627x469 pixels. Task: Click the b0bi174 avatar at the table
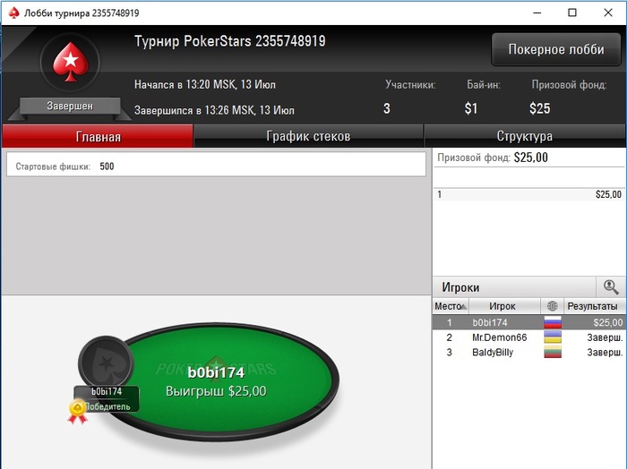click(x=106, y=363)
